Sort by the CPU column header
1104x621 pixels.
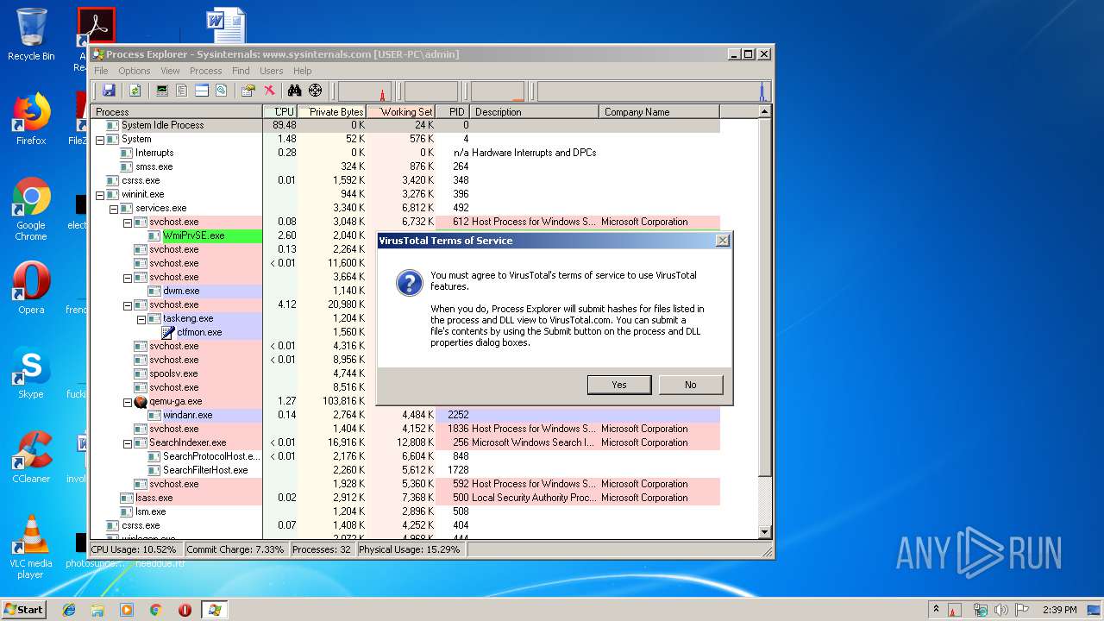point(280,112)
